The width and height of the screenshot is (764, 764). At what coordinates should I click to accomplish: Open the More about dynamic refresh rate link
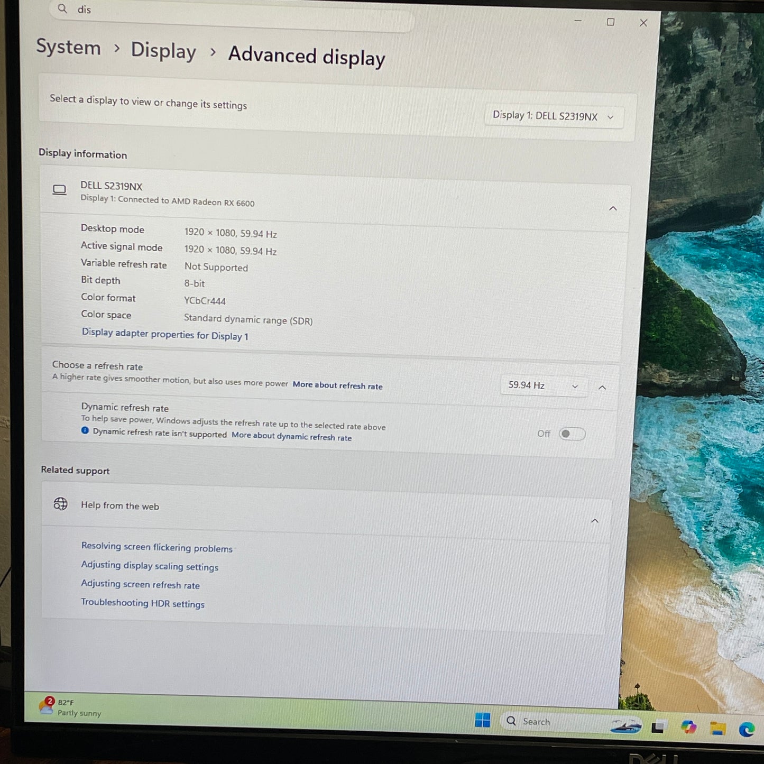tap(292, 436)
